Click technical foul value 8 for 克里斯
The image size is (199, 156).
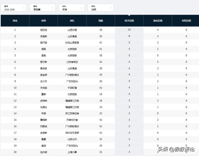click(129, 36)
